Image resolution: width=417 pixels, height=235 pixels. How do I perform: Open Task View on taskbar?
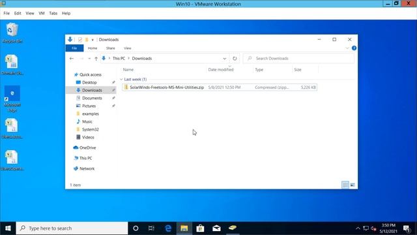point(151,228)
